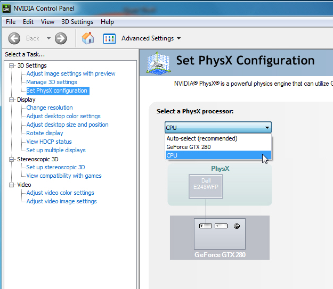Screen dimensions: 333x289
Task: Click the Back arrow button
Action: pyautogui.click(x=14, y=38)
